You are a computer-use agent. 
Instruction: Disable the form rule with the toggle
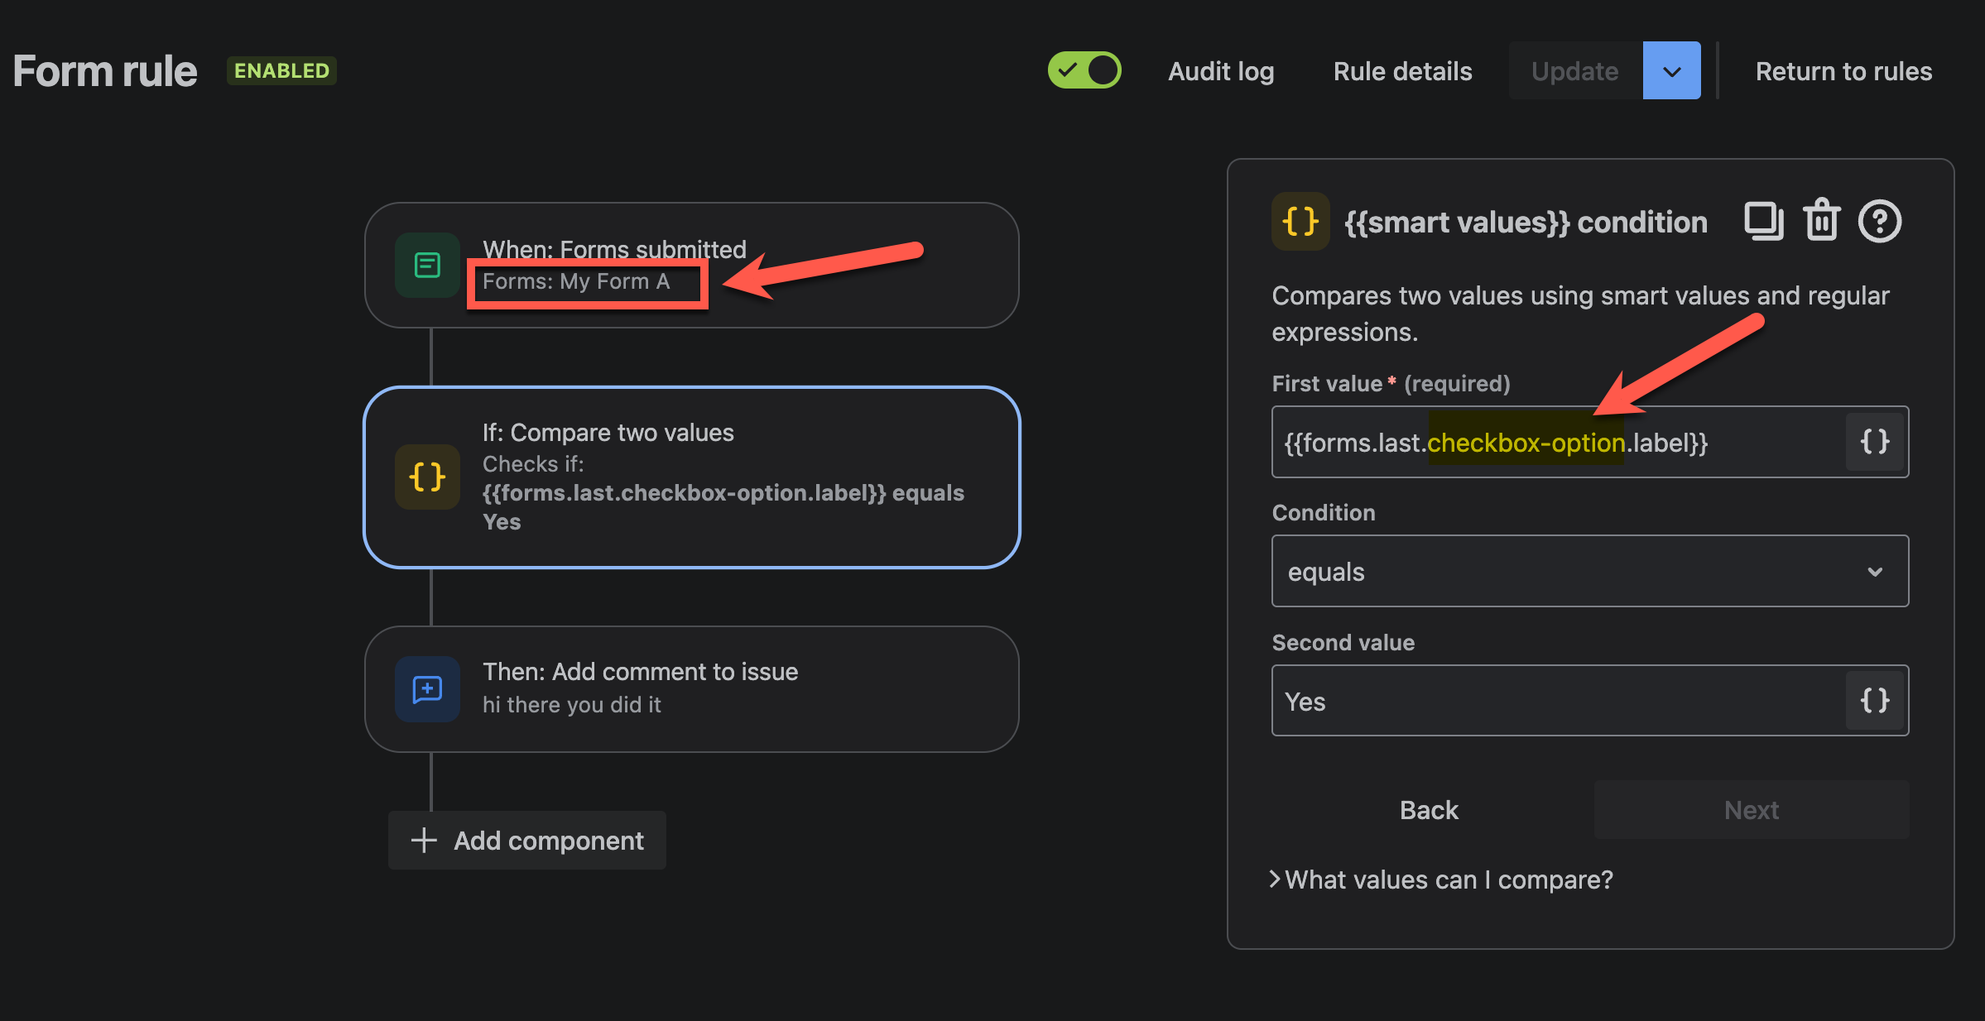[x=1084, y=70]
